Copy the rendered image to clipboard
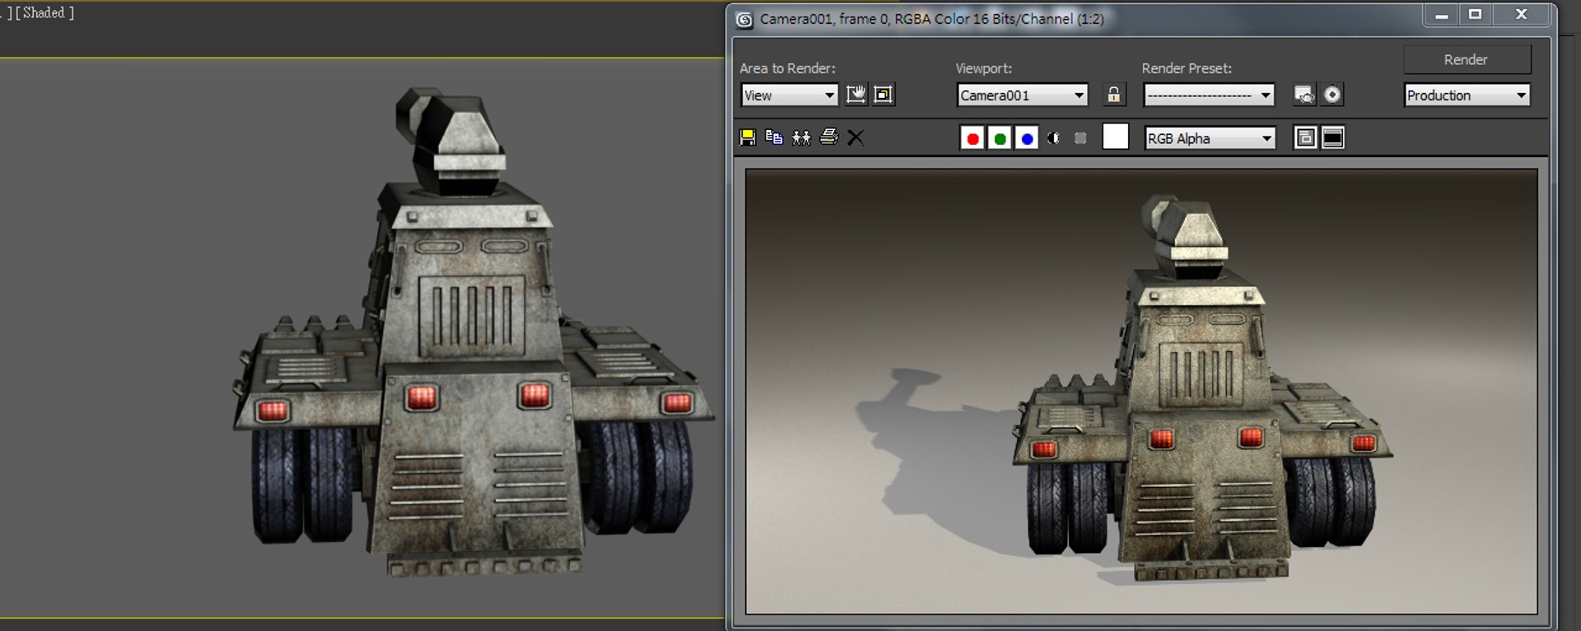Screen dimensions: 1581x631 tap(774, 137)
